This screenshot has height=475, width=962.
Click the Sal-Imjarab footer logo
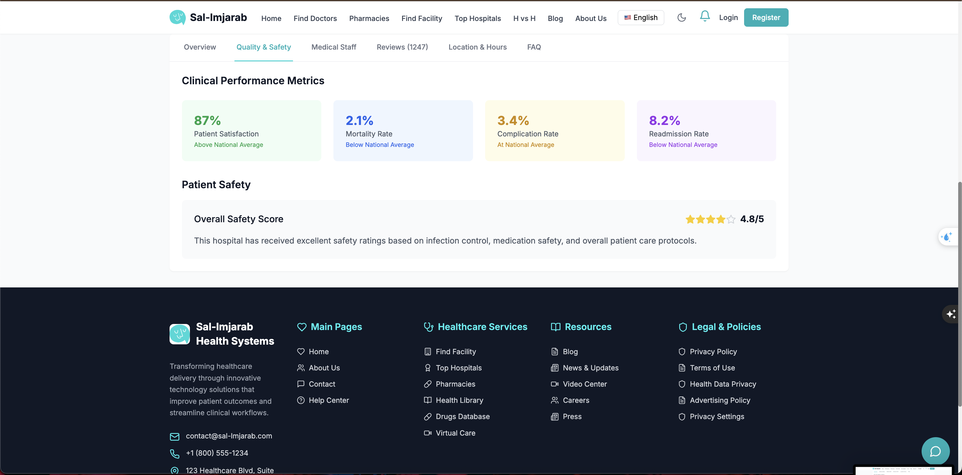[180, 334]
